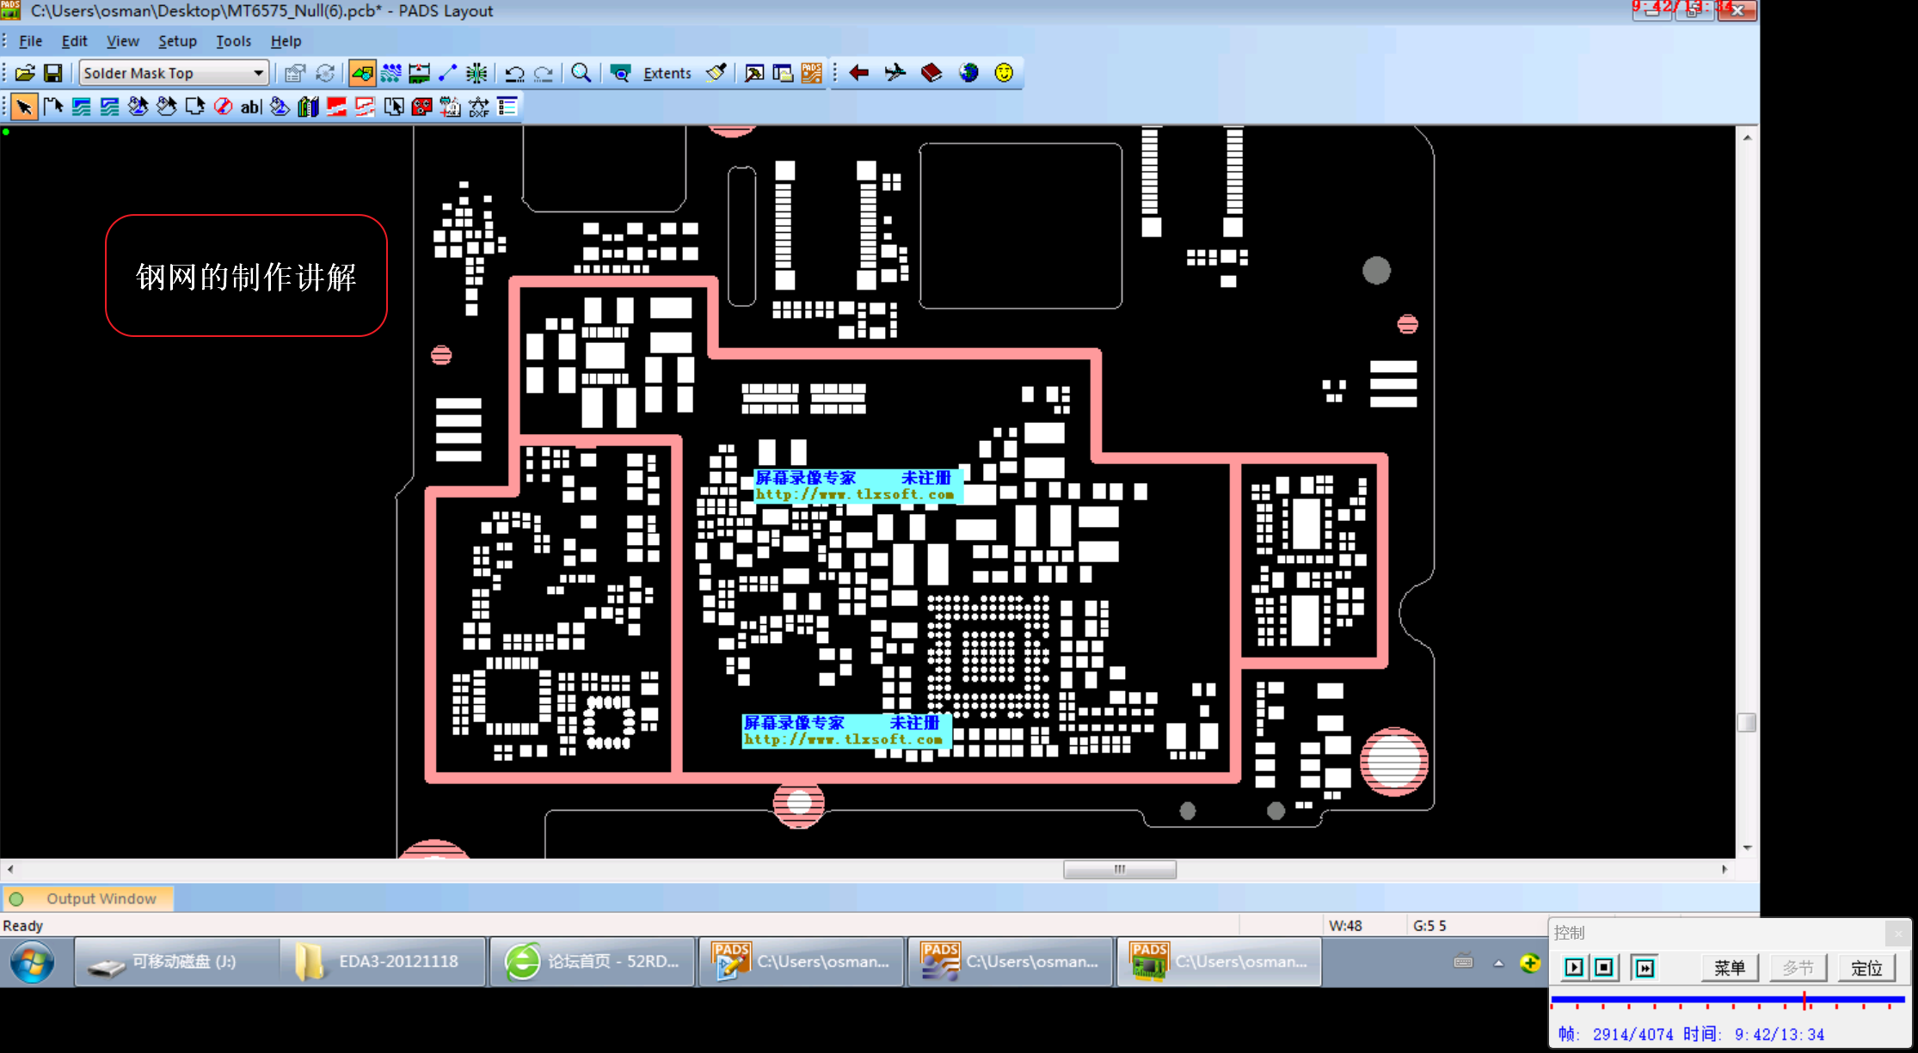
Task: Click the Auto Plane Separate icon
Action: 394,107
